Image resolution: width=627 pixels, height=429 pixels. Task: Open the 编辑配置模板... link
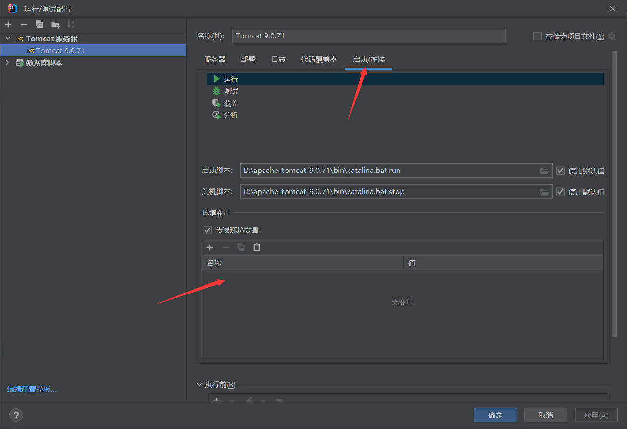click(x=32, y=390)
